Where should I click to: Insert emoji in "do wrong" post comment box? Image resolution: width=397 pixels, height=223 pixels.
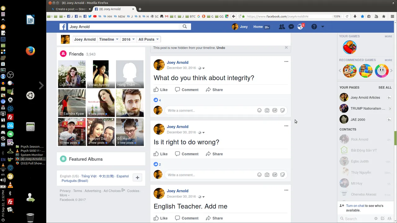[x=259, y=175]
